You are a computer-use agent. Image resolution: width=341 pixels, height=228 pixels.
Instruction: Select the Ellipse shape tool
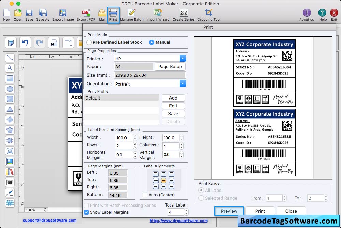(x=10, y=89)
